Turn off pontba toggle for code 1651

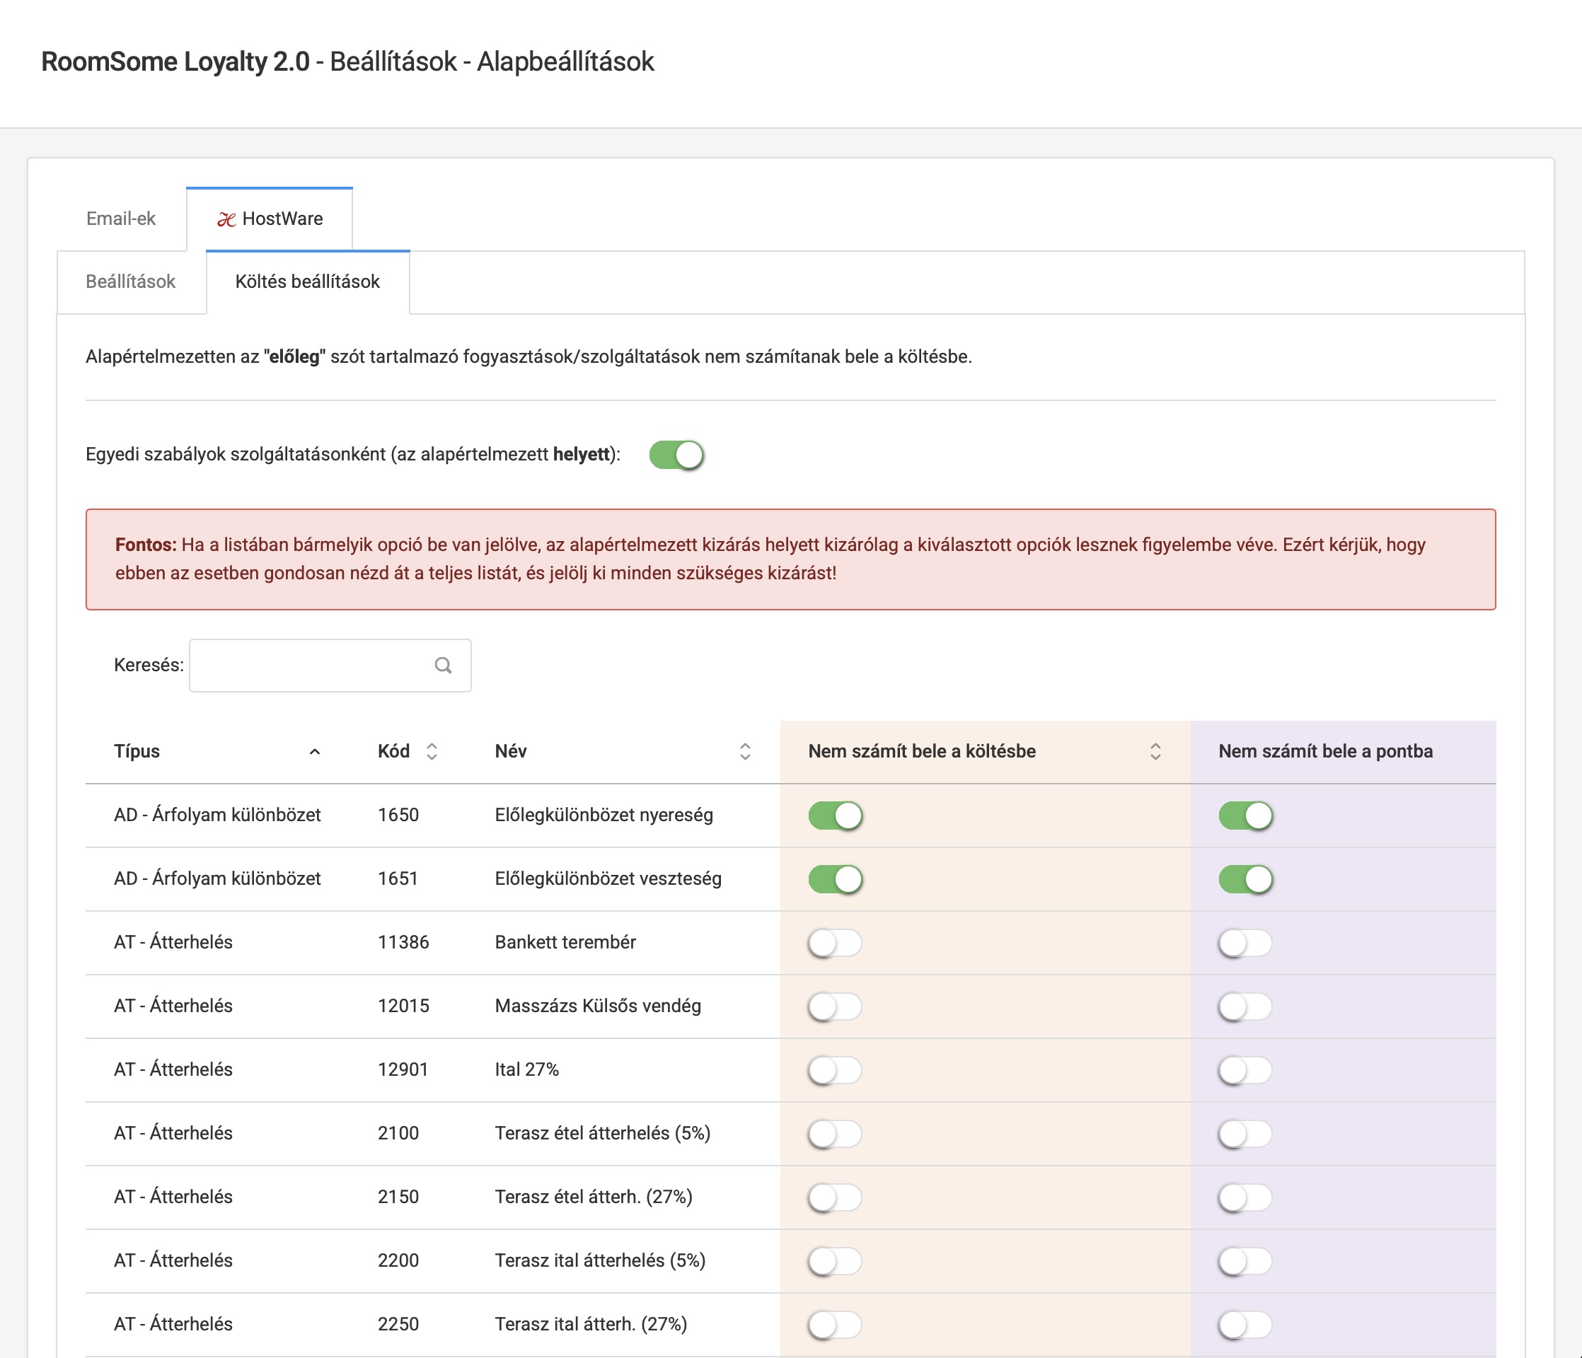pos(1245,879)
